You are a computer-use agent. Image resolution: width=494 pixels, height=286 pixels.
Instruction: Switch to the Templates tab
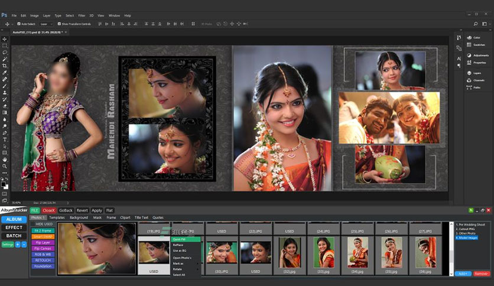point(57,217)
